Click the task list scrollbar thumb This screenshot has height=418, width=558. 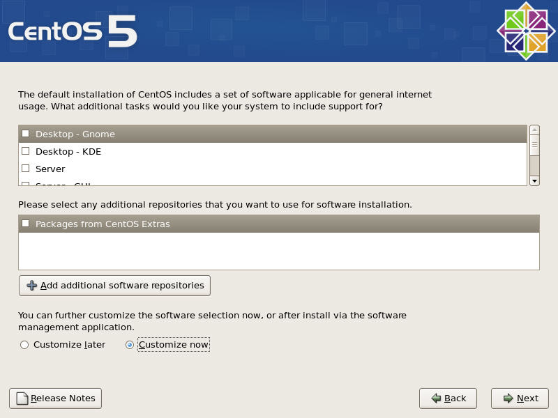534,146
